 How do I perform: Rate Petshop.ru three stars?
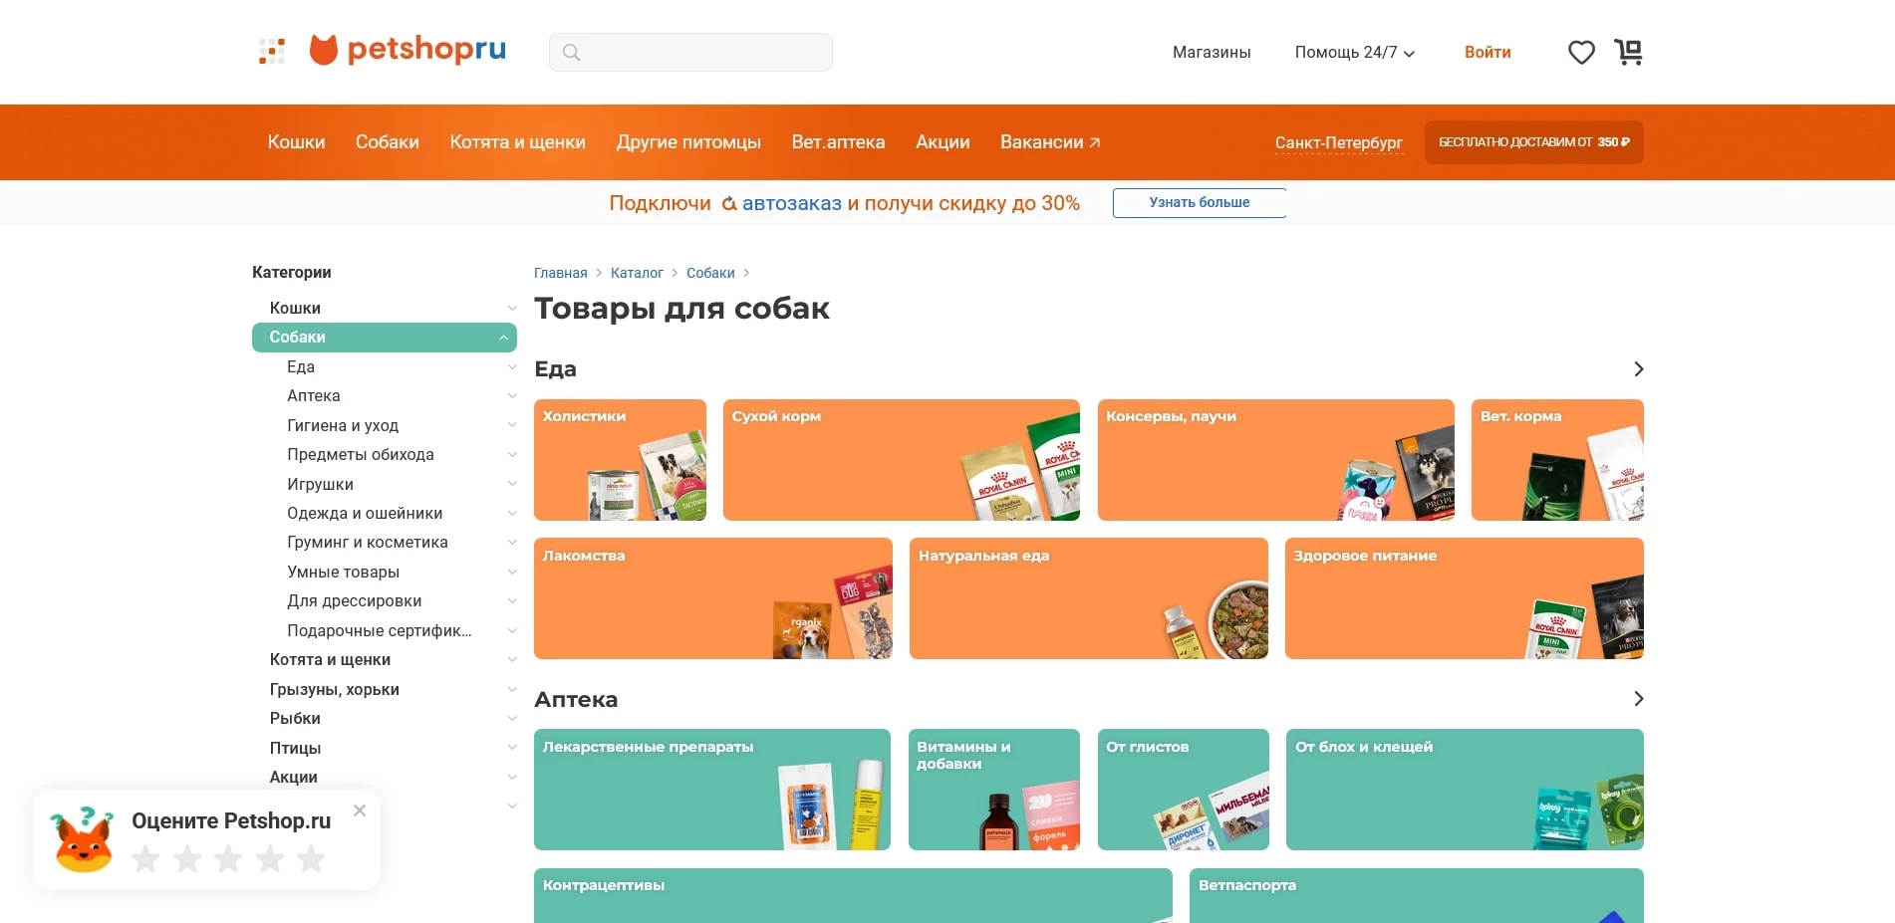point(228,857)
